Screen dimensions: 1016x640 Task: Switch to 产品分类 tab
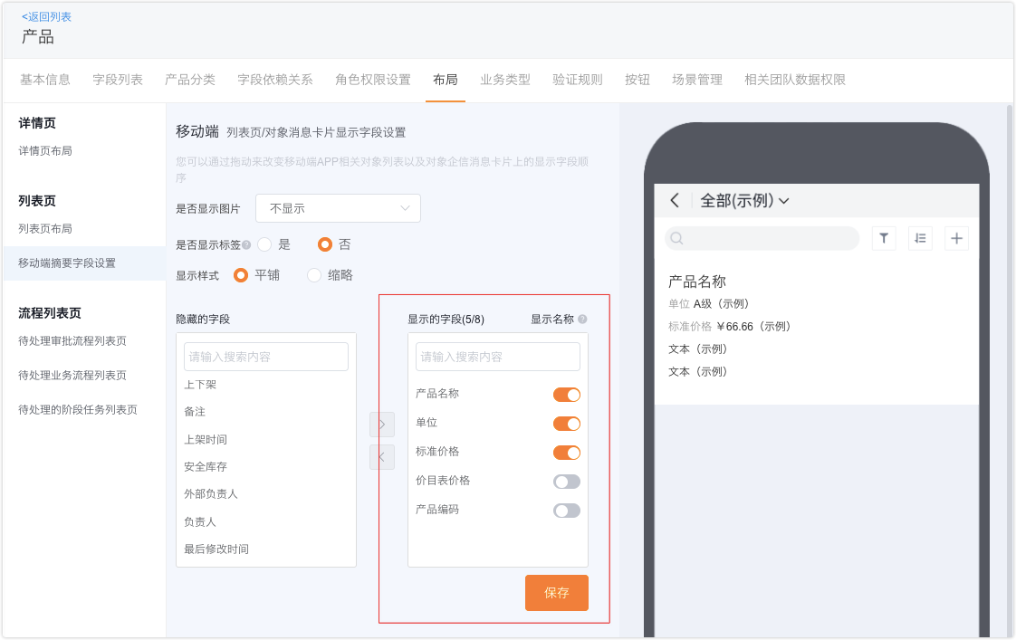click(190, 80)
